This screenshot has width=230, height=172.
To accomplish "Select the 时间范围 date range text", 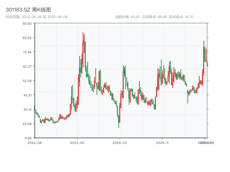I will point(37,17).
